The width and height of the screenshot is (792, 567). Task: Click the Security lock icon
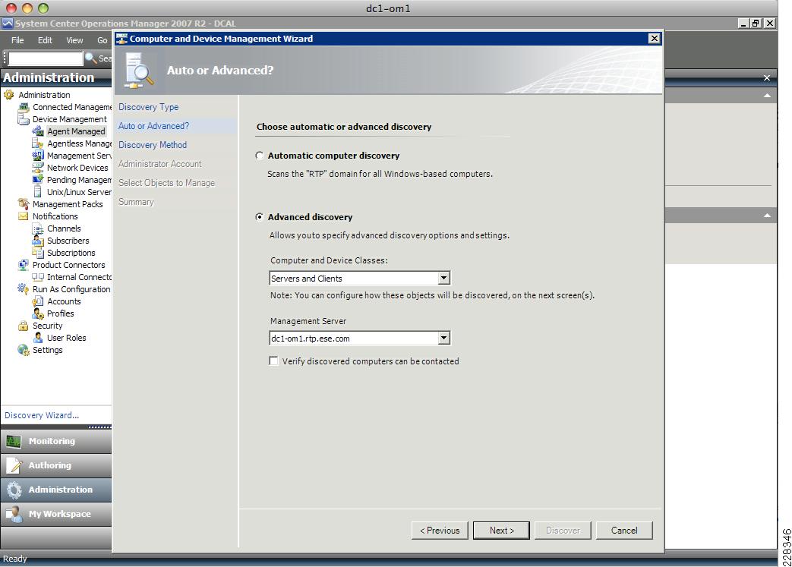24,326
